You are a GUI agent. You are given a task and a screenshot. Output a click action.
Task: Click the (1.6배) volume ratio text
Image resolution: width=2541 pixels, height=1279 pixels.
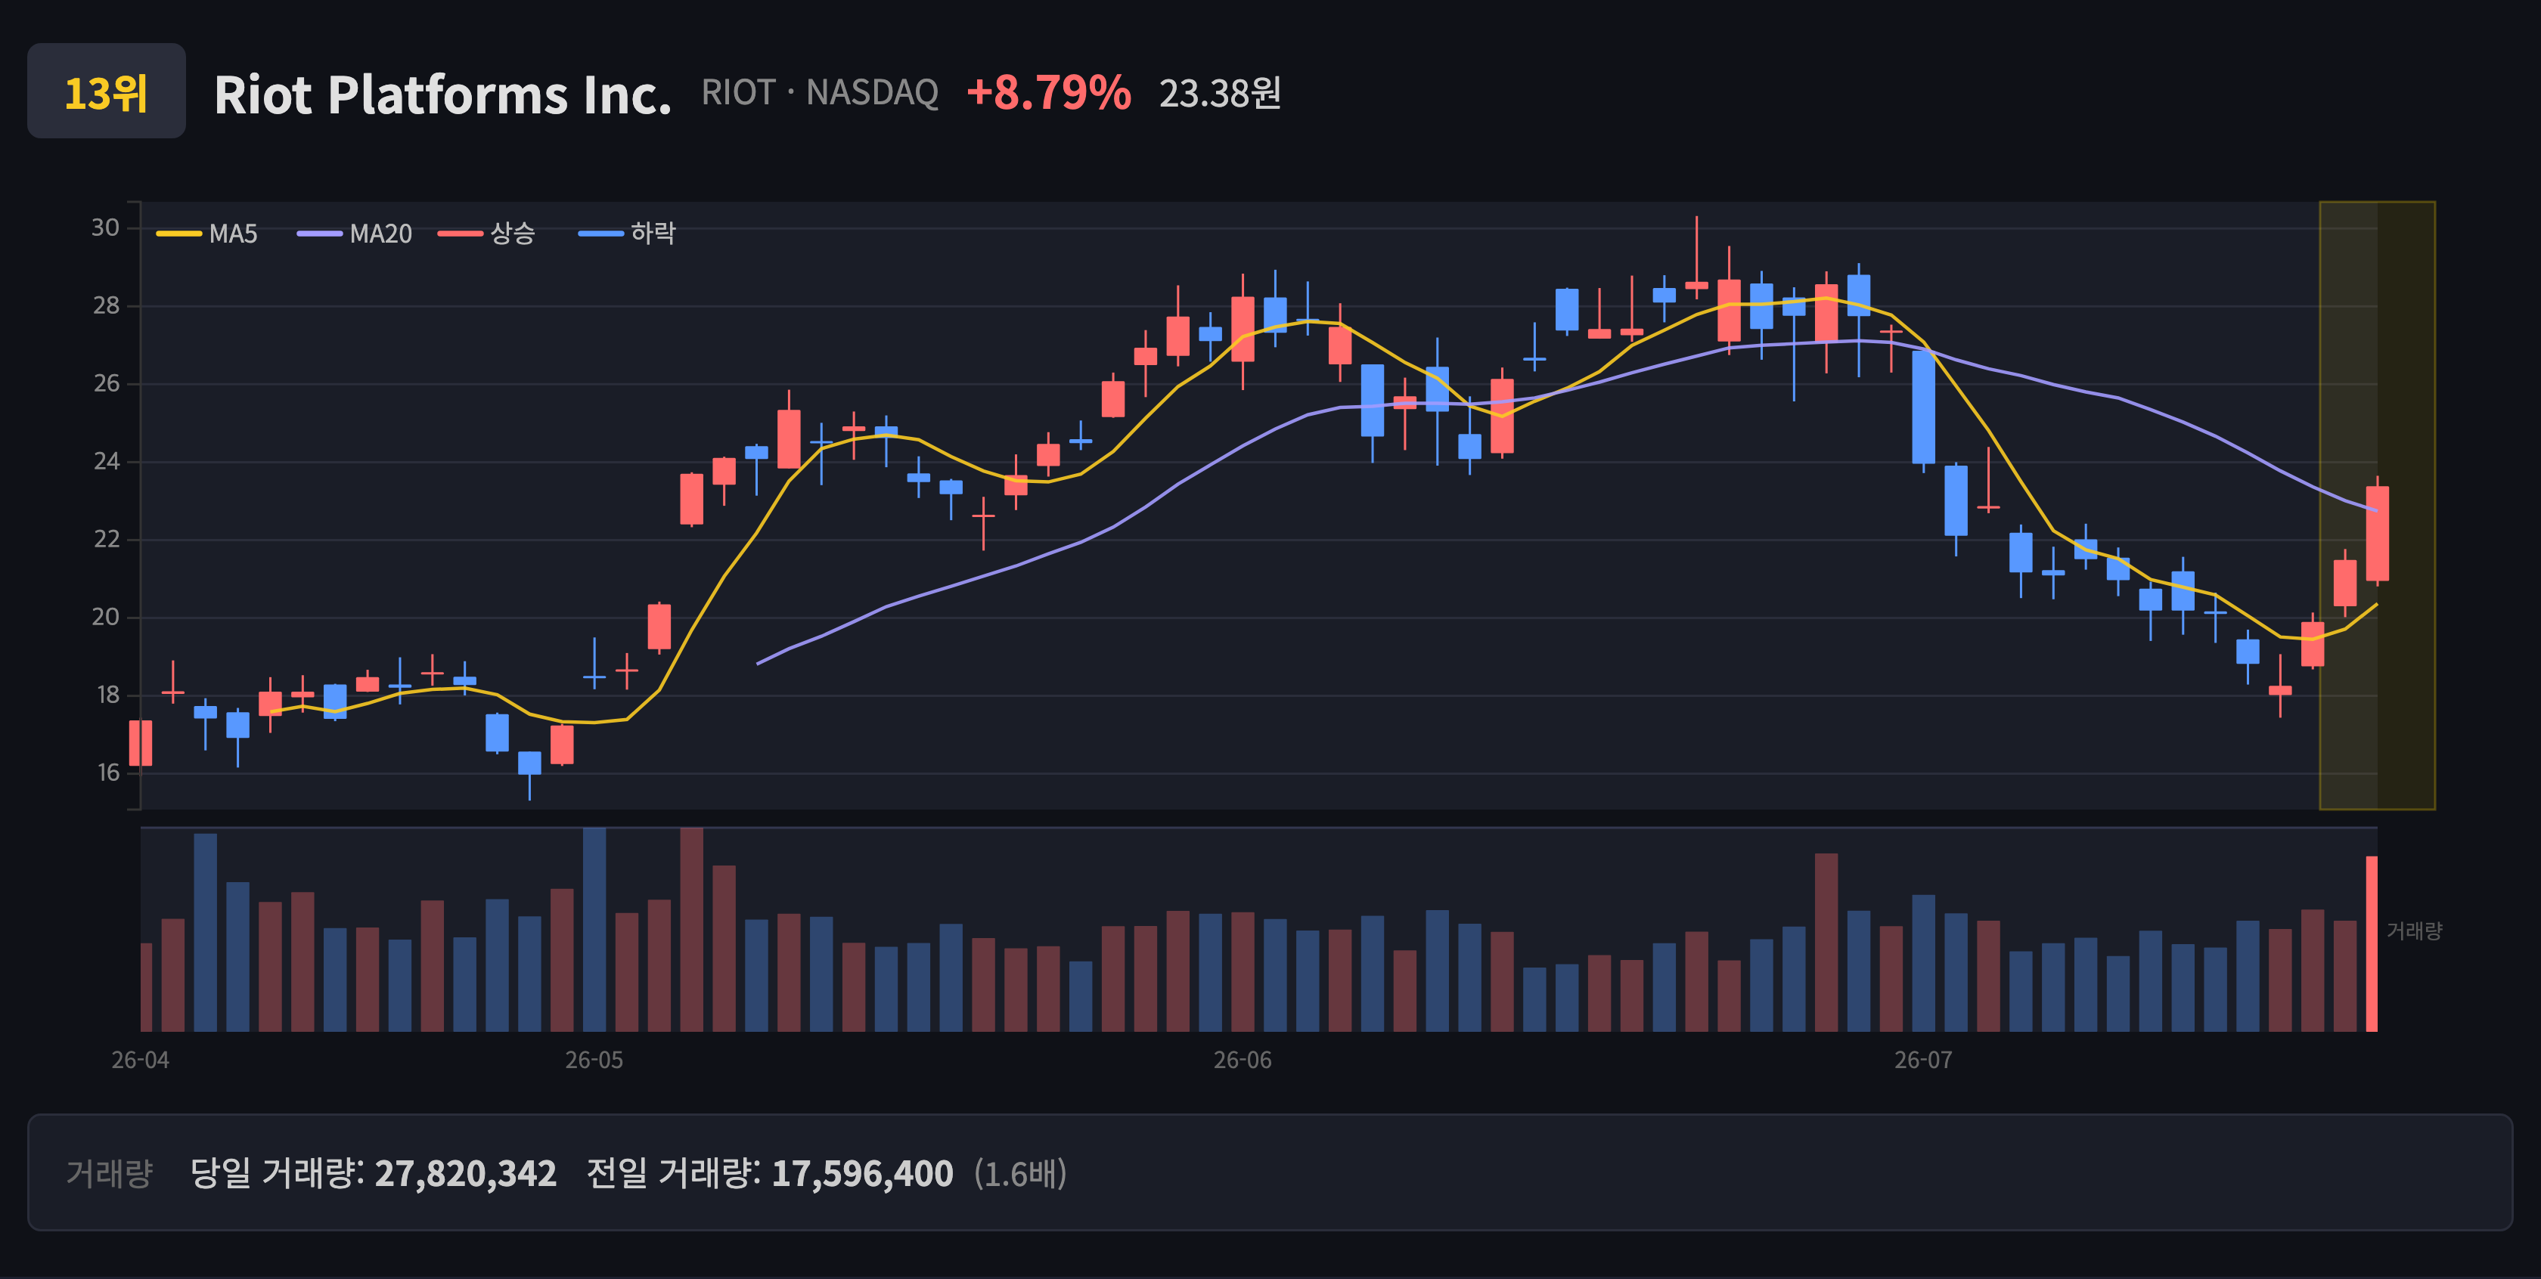1020,1173
